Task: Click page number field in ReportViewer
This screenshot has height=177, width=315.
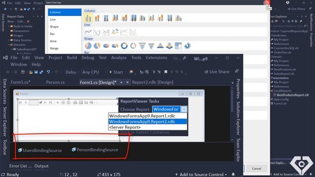Action: point(33,103)
